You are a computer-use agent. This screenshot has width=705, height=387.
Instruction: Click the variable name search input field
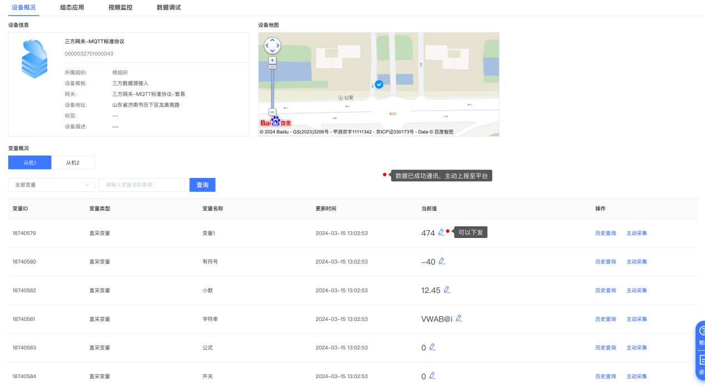click(x=142, y=185)
